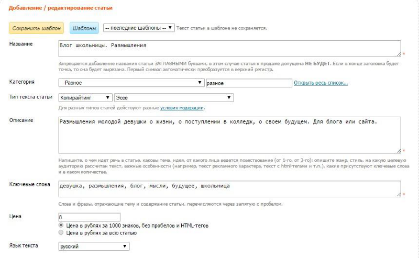Click into the Название title field

coord(229,48)
